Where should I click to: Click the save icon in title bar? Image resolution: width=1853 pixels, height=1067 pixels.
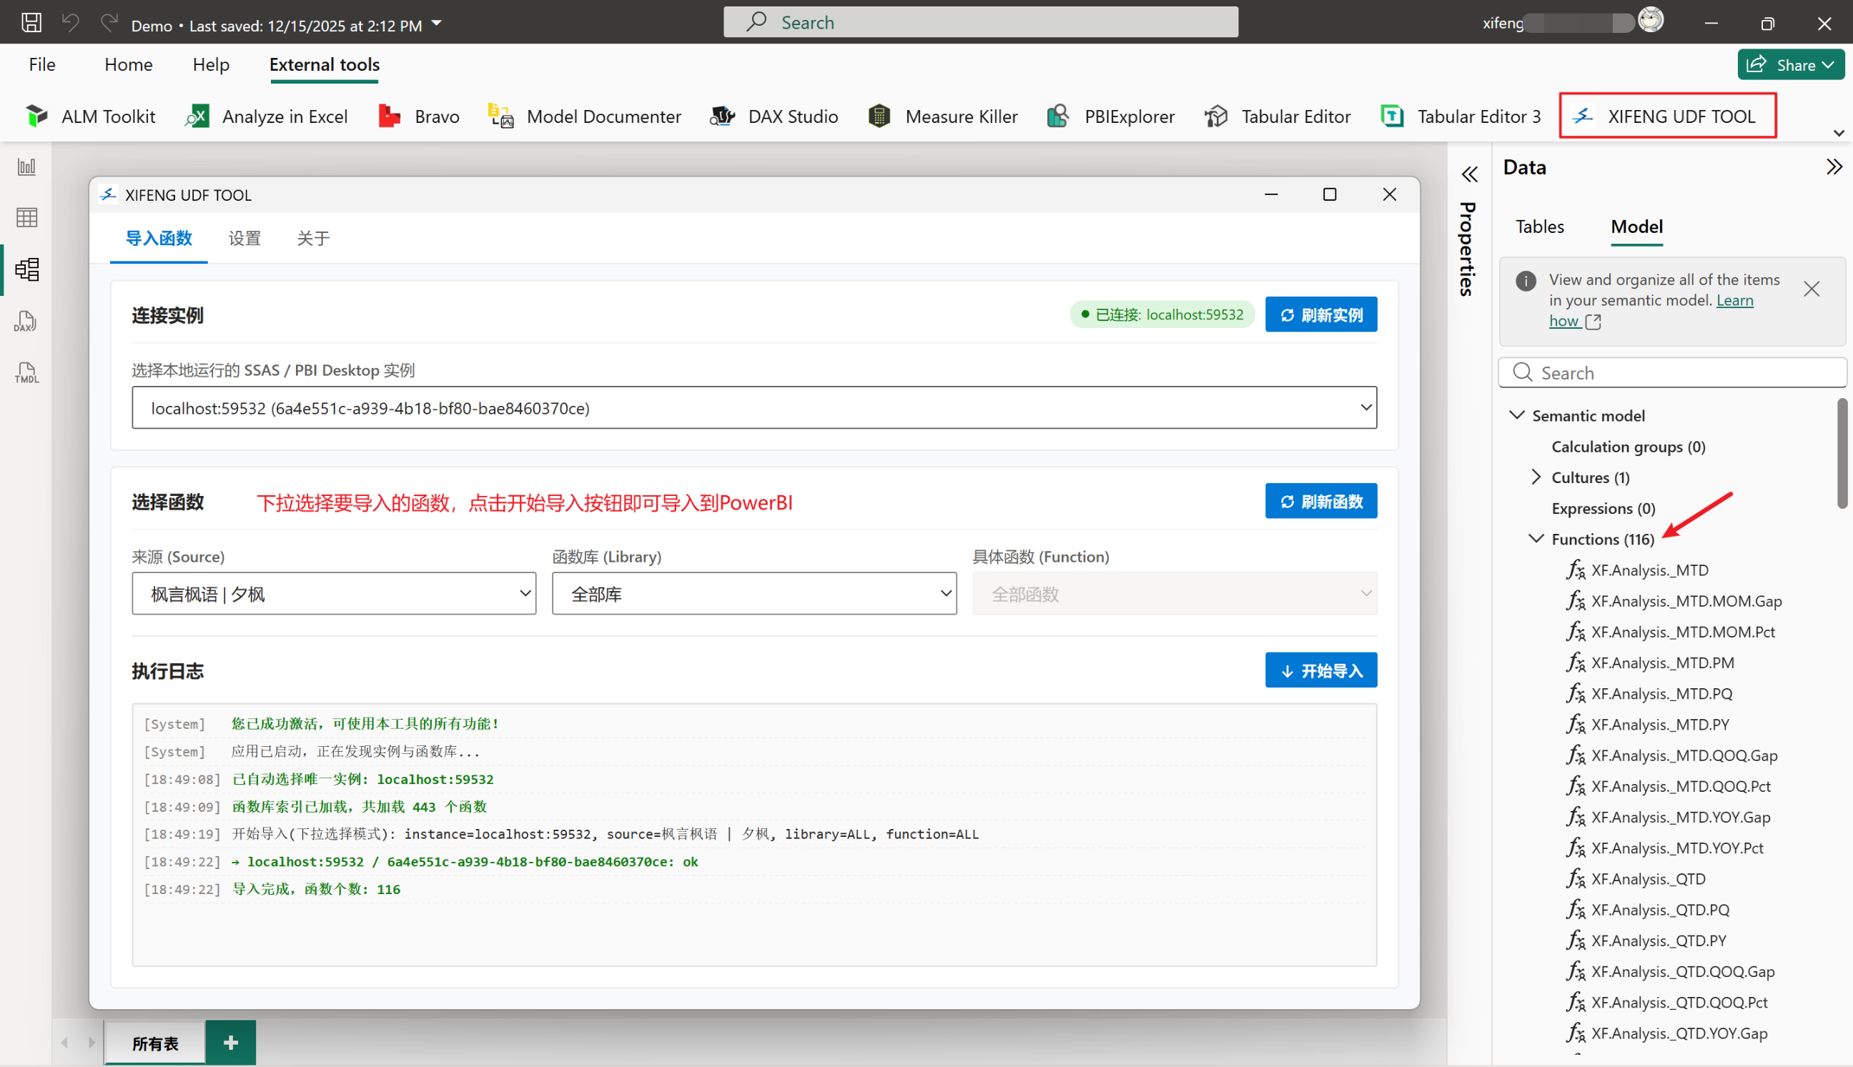tap(31, 23)
